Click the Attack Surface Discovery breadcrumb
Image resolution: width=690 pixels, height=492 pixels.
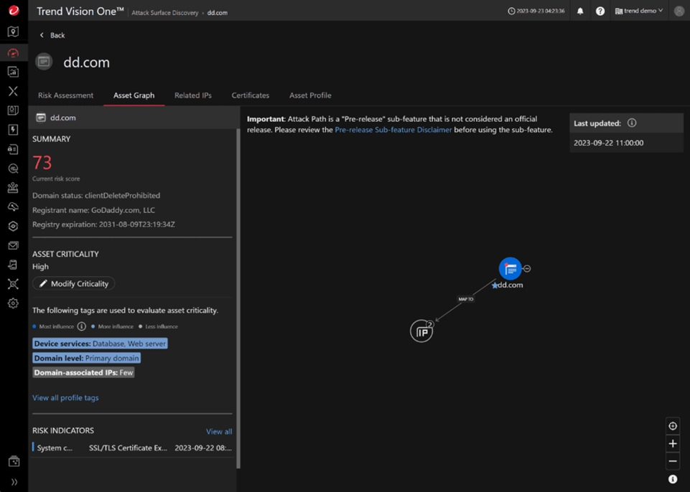[x=165, y=13]
